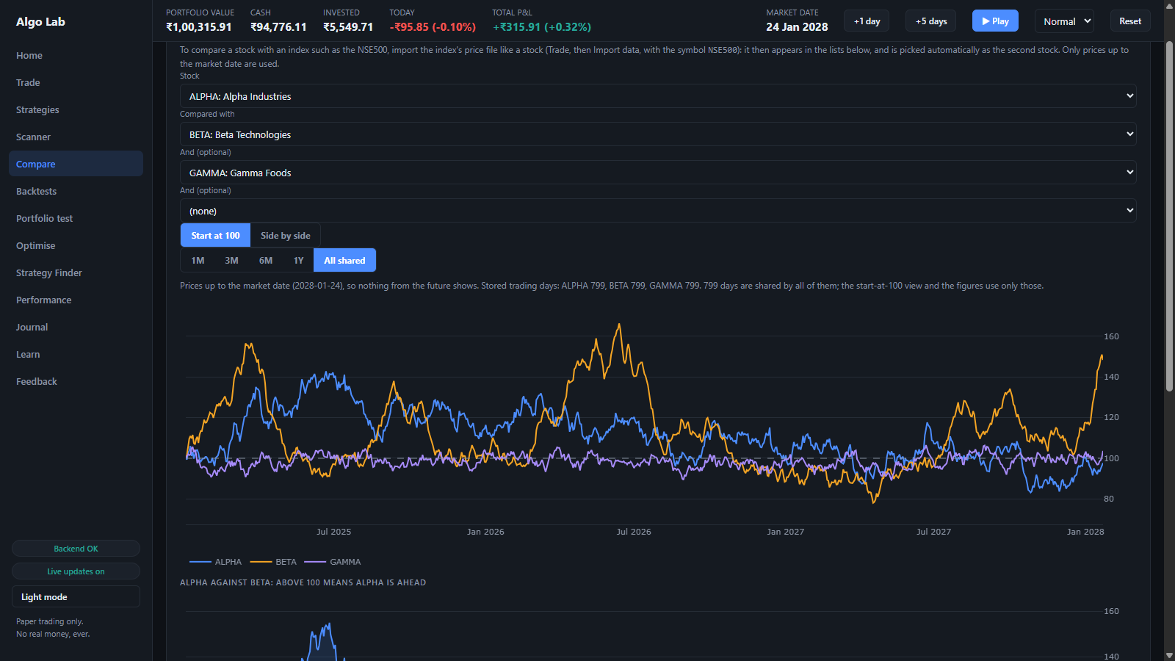1175x661 pixels.
Task: Select the 6M time range
Action: coord(266,260)
